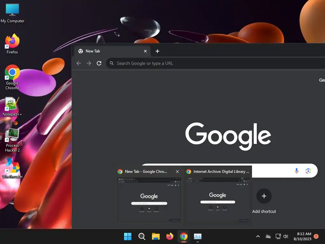Open a new tab with the plus button
This screenshot has width=325, height=244.
coord(157,51)
